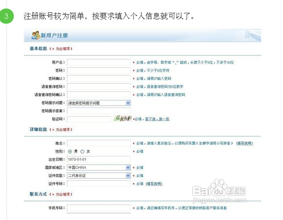
Task: Click the 用户名 input field
Action: click(99, 62)
